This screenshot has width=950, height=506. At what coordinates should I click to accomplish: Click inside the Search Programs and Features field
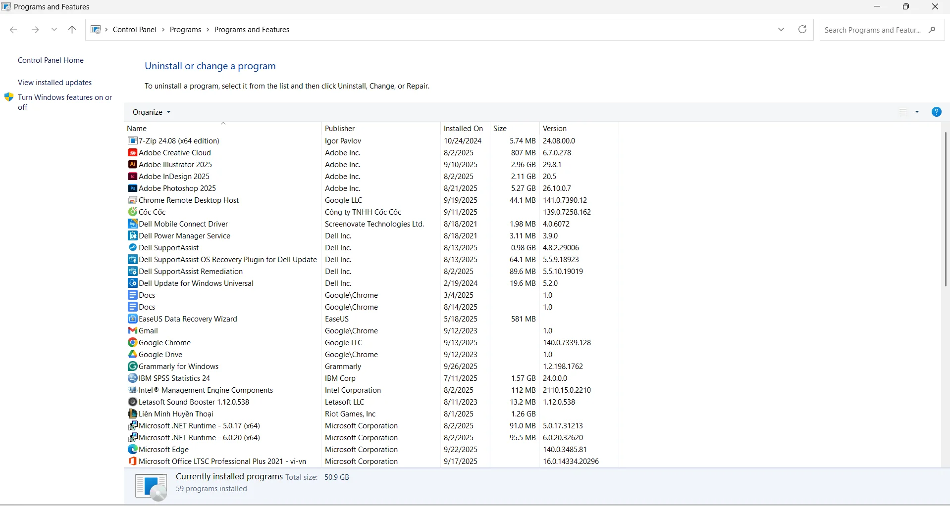872,30
